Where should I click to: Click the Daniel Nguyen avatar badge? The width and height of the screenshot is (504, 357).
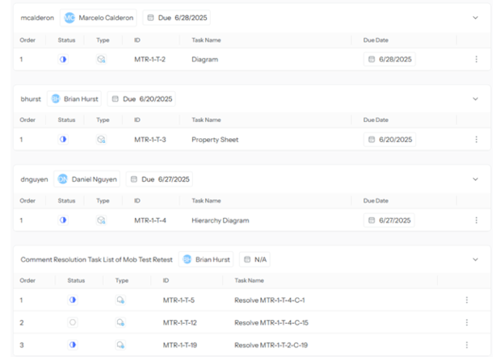63,179
